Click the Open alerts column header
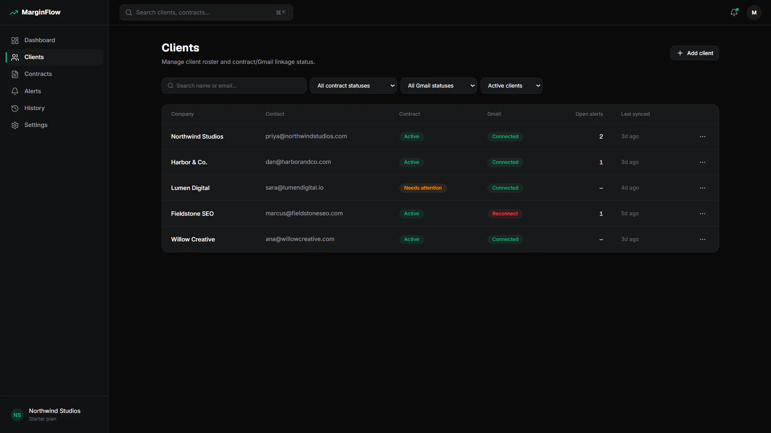The height and width of the screenshot is (433, 771). click(x=589, y=114)
